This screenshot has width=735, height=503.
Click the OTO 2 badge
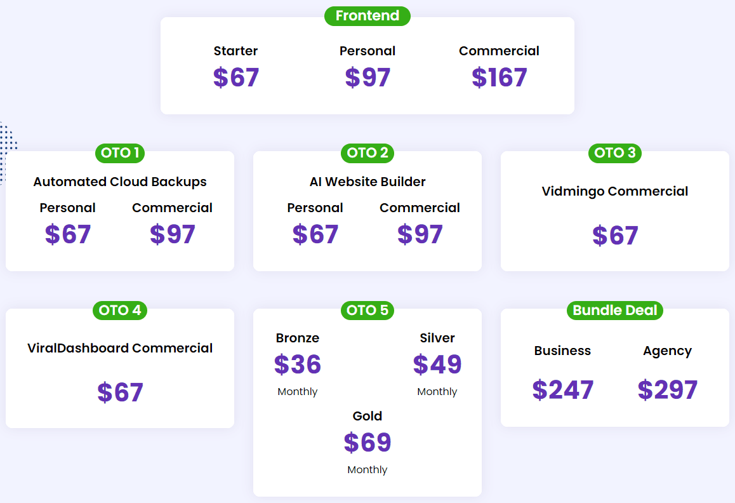click(x=367, y=153)
